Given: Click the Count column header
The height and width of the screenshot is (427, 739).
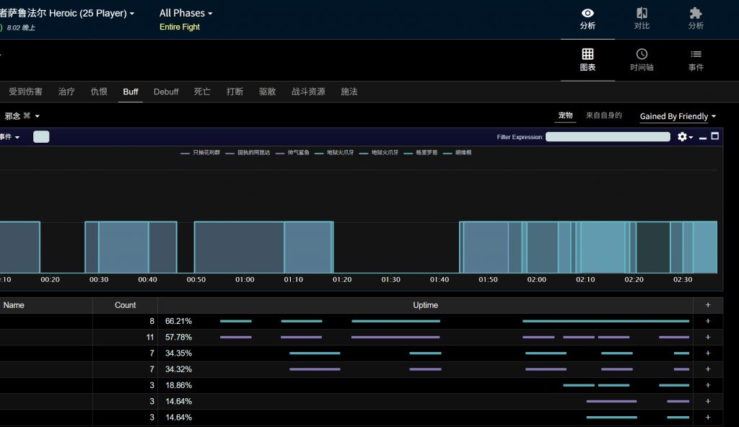Looking at the screenshot, I should [x=125, y=305].
